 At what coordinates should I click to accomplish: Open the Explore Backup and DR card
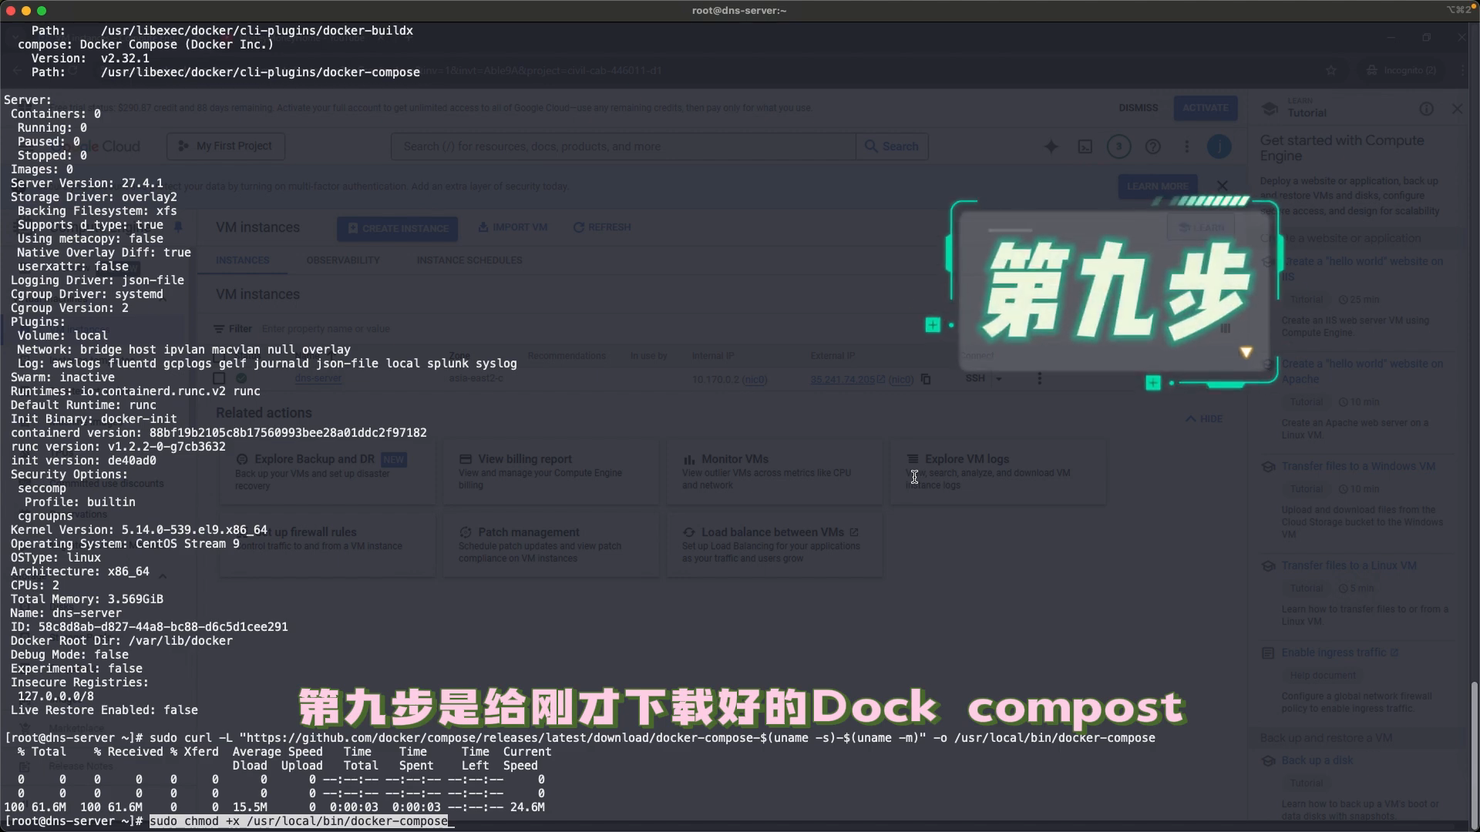pos(327,471)
